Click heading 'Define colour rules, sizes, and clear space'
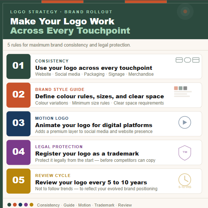 click(100, 96)
